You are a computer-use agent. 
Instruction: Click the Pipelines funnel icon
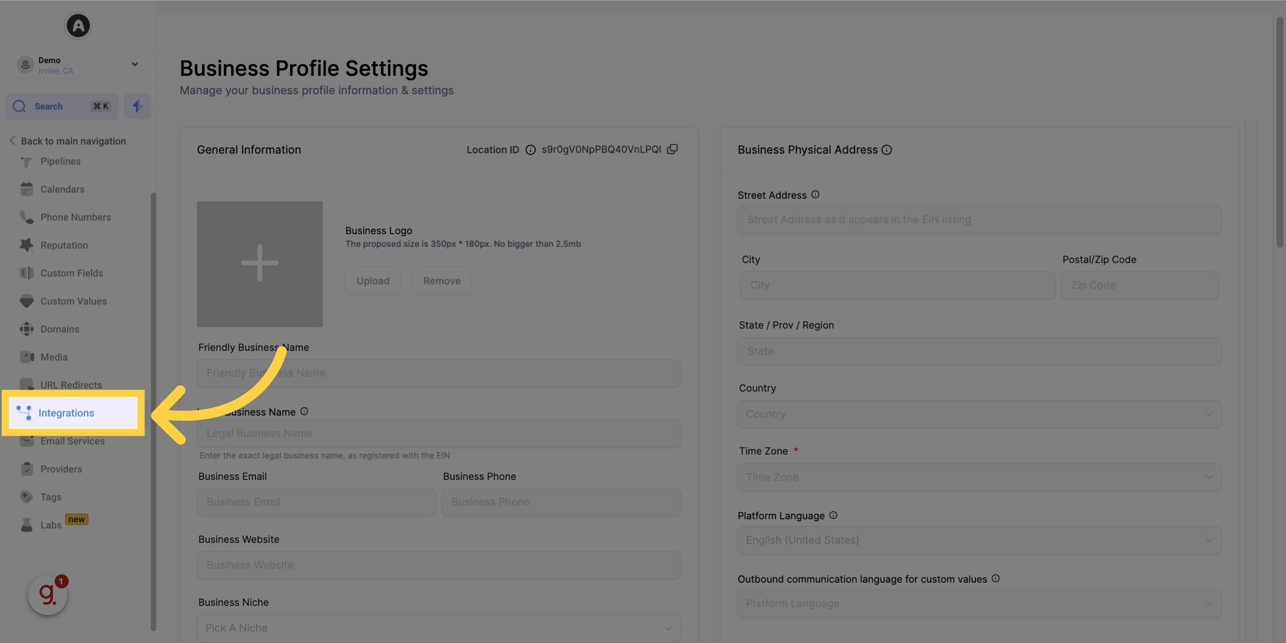click(x=26, y=161)
